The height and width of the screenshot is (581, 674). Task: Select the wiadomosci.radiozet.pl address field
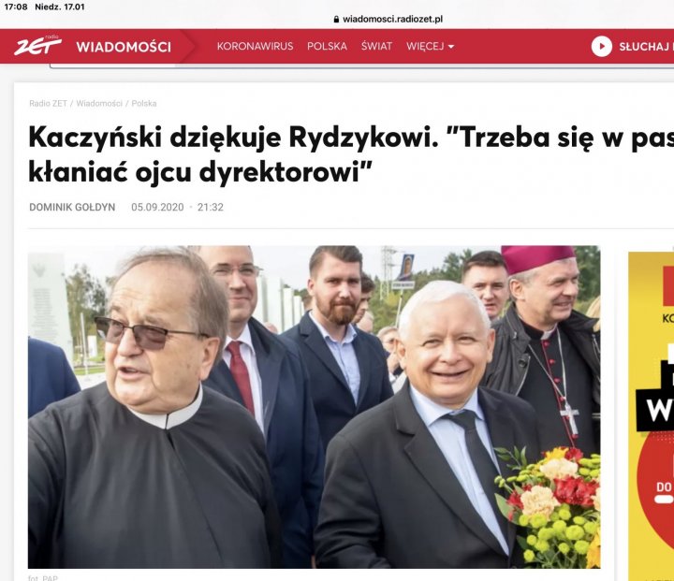tap(388, 20)
